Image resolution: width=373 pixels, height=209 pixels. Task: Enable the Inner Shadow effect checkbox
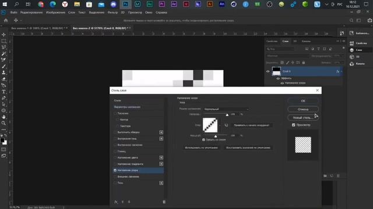click(115, 139)
